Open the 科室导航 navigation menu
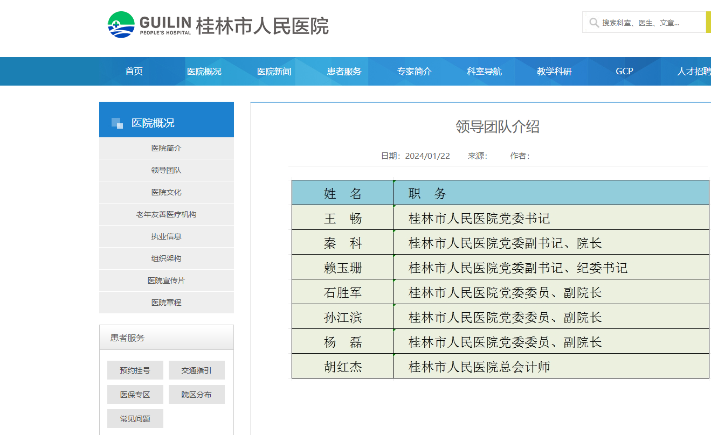The height and width of the screenshot is (435, 711). (485, 71)
